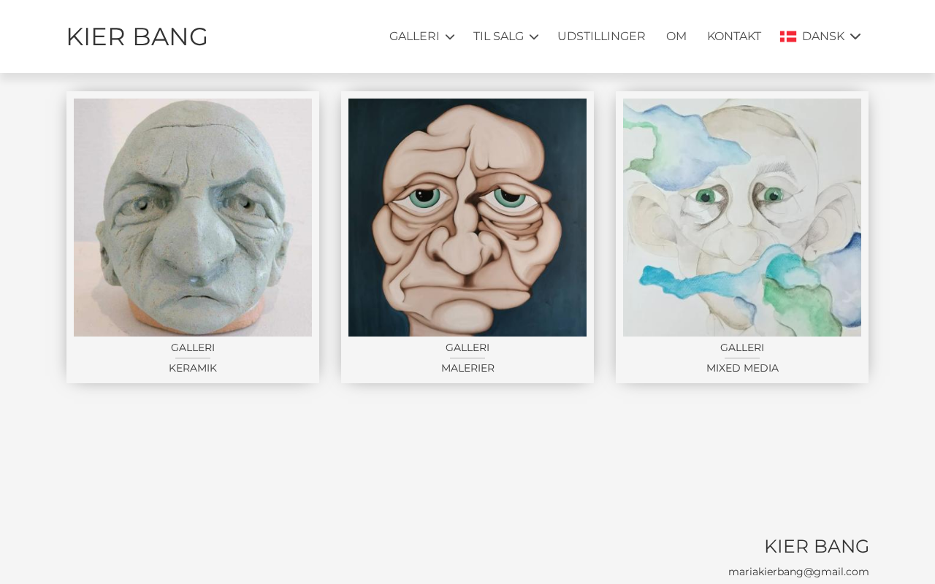Image resolution: width=935 pixels, height=584 pixels.
Task: Click the Keramik gallery caption
Action: tap(193, 368)
